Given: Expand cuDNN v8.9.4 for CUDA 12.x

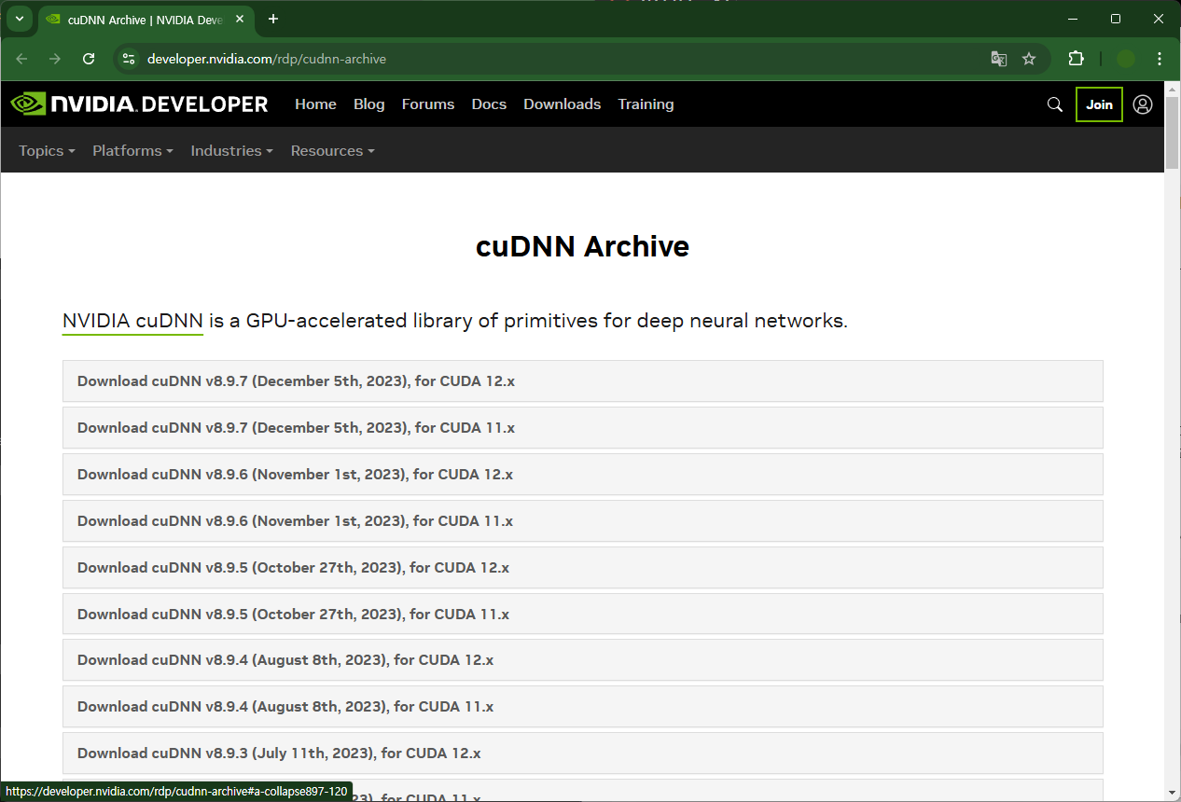Looking at the screenshot, I should pos(582,660).
